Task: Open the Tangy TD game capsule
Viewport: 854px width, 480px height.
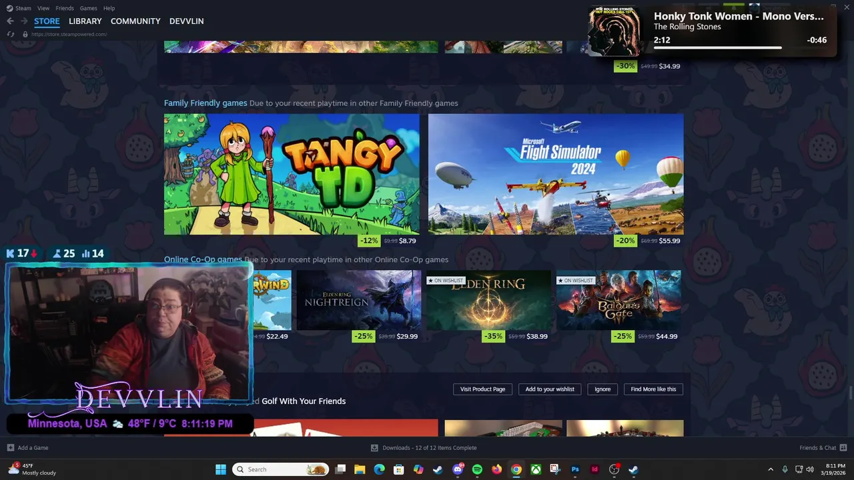Action: pyautogui.click(x=292, y=174)
